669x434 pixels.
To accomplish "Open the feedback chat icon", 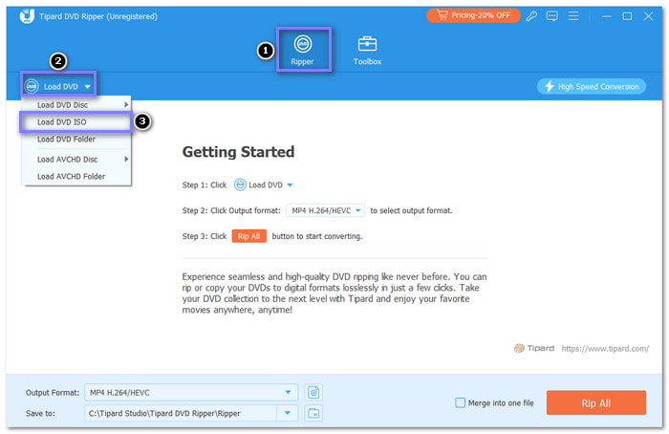I will pos(552,16).
